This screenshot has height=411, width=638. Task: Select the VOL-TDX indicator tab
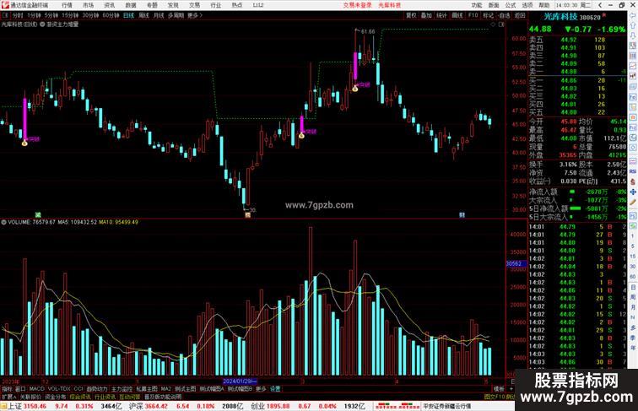click(x=59, y=389)
